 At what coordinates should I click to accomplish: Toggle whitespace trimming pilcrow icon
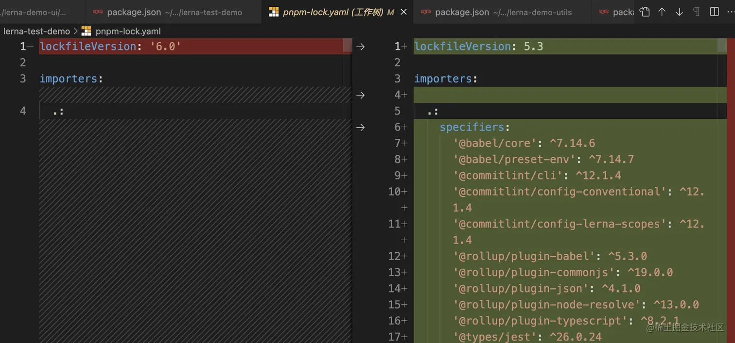696,12
